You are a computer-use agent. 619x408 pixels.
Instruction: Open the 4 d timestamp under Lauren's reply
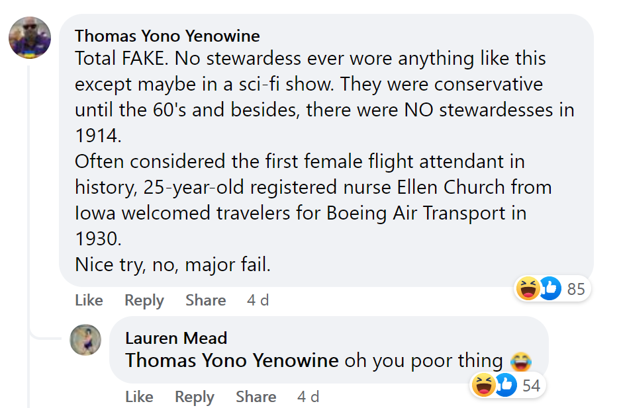[308, 397]
